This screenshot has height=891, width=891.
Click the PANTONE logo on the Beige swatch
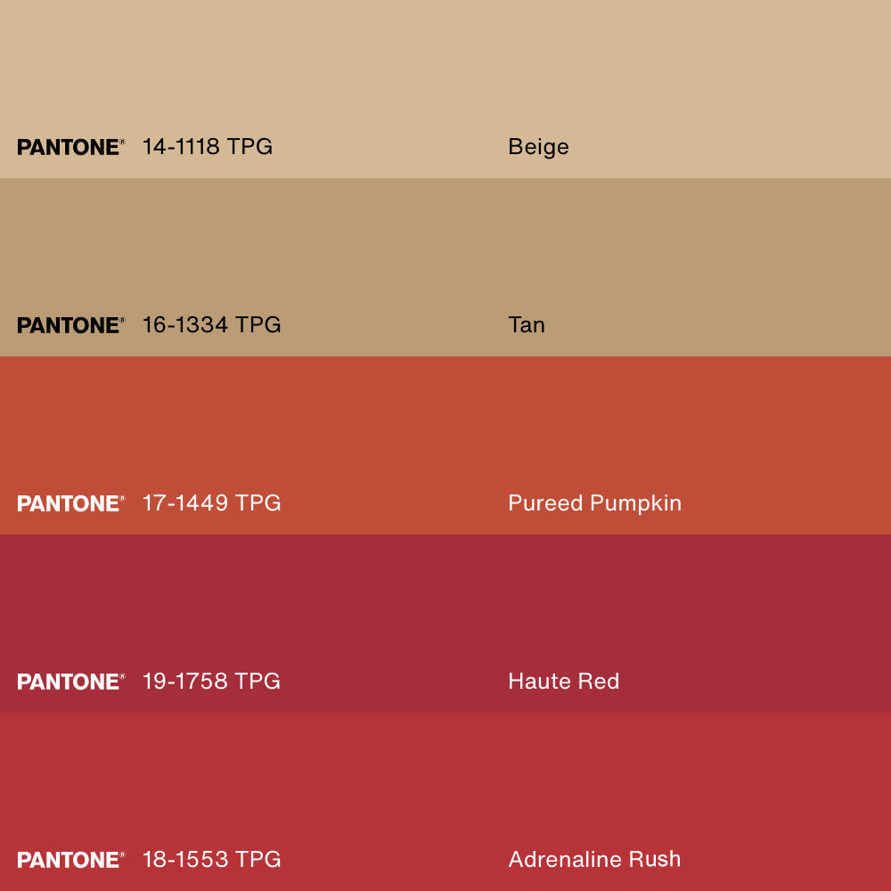click(70, 147)
